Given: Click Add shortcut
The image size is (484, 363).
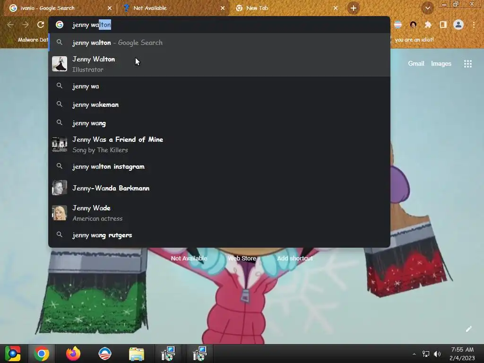Looking at the screenshot, I should [295, 258].
